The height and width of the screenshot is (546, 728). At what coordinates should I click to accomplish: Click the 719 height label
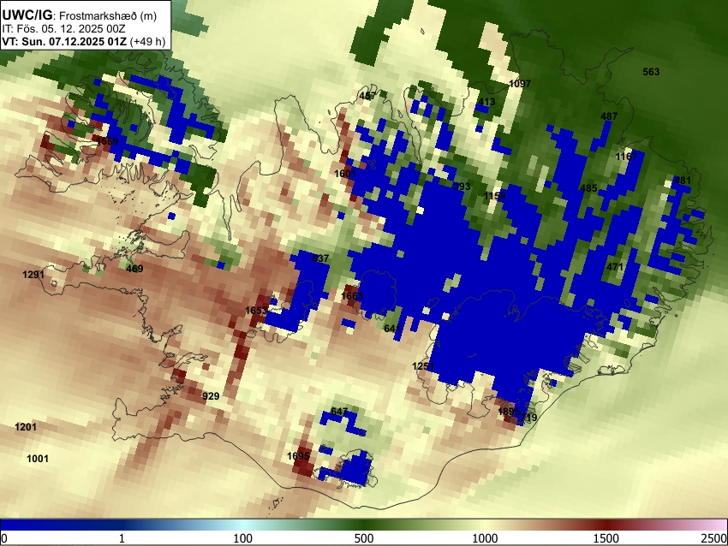pos(528,418)
